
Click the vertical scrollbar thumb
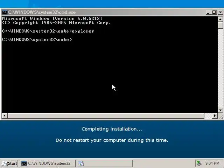220,25
